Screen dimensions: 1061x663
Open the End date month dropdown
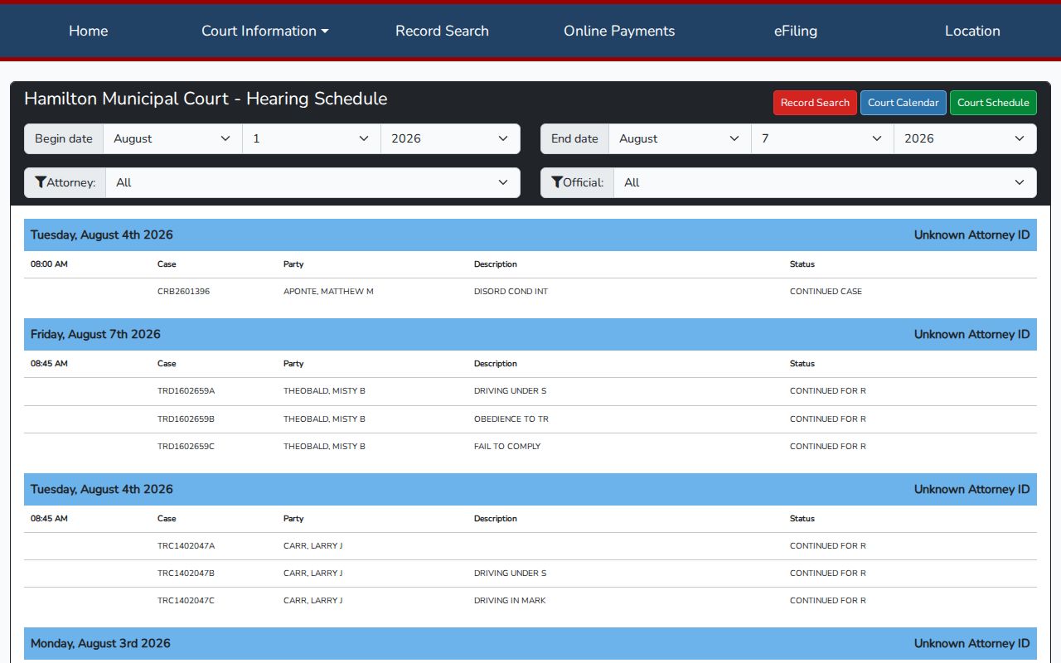tap(680, 138)
